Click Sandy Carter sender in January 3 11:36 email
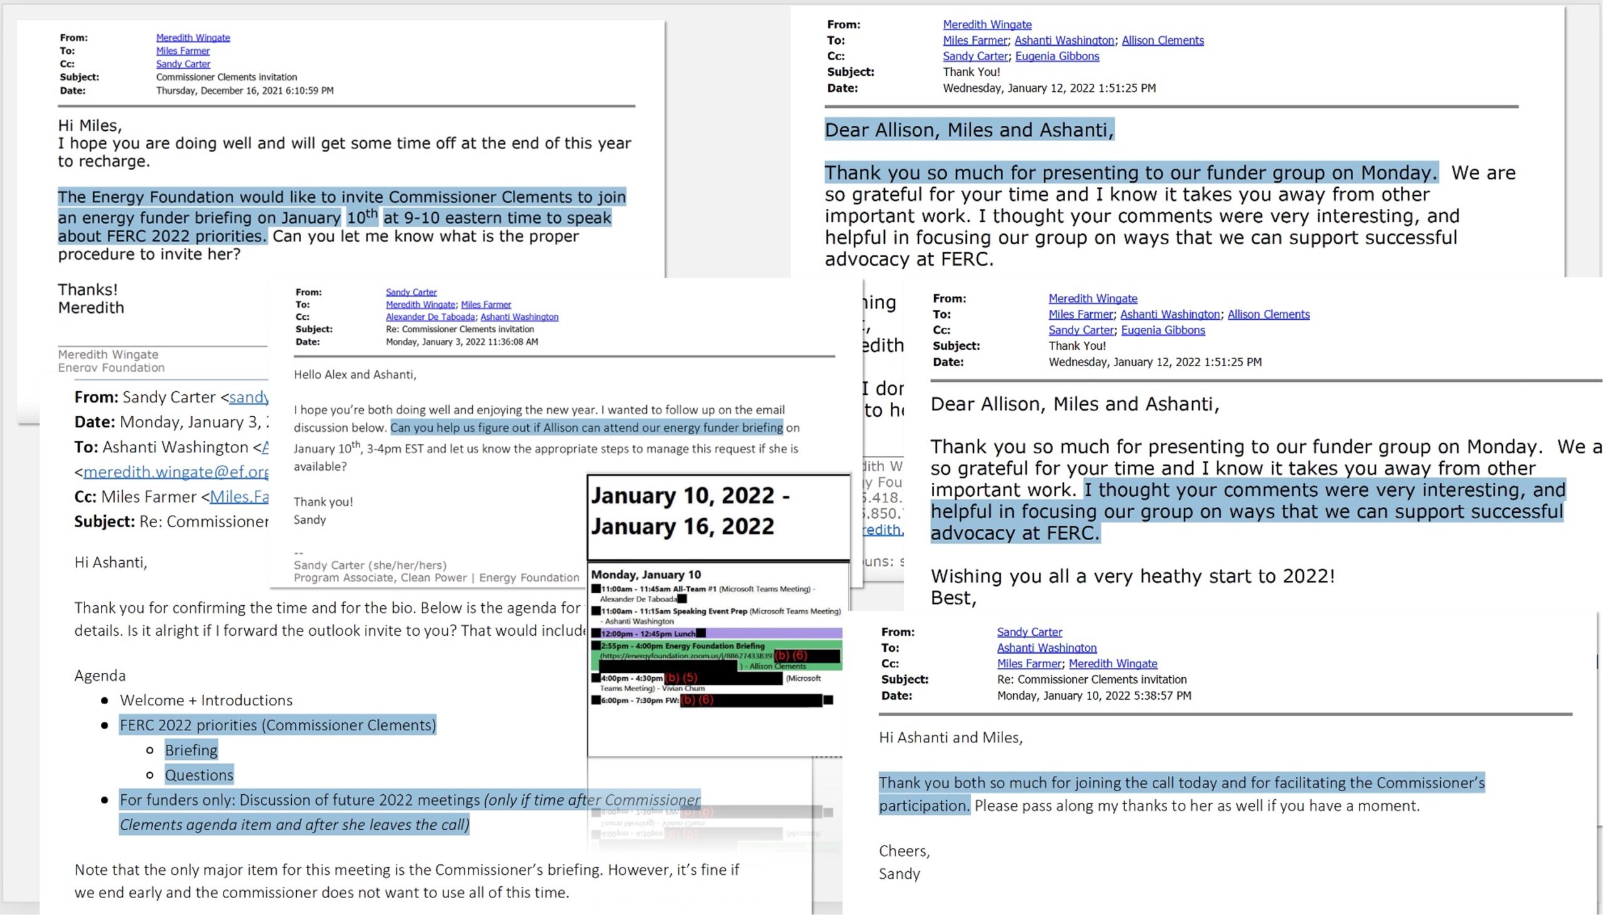 [411, 292]
